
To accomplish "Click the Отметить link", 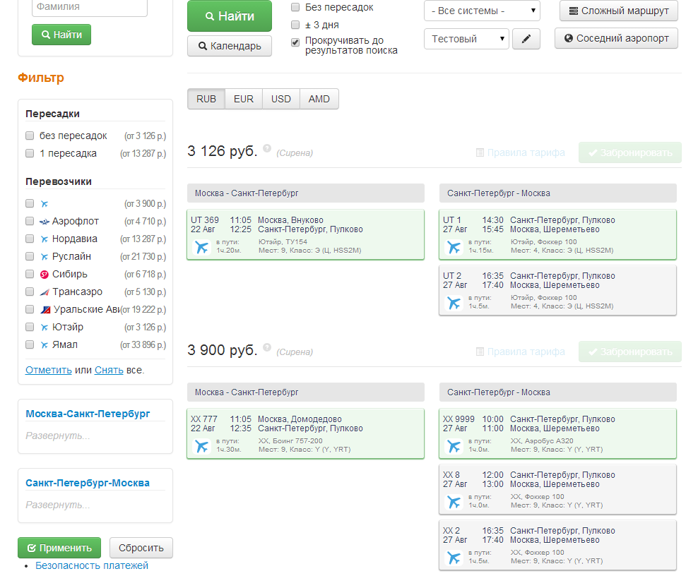I will click(49, 370).
